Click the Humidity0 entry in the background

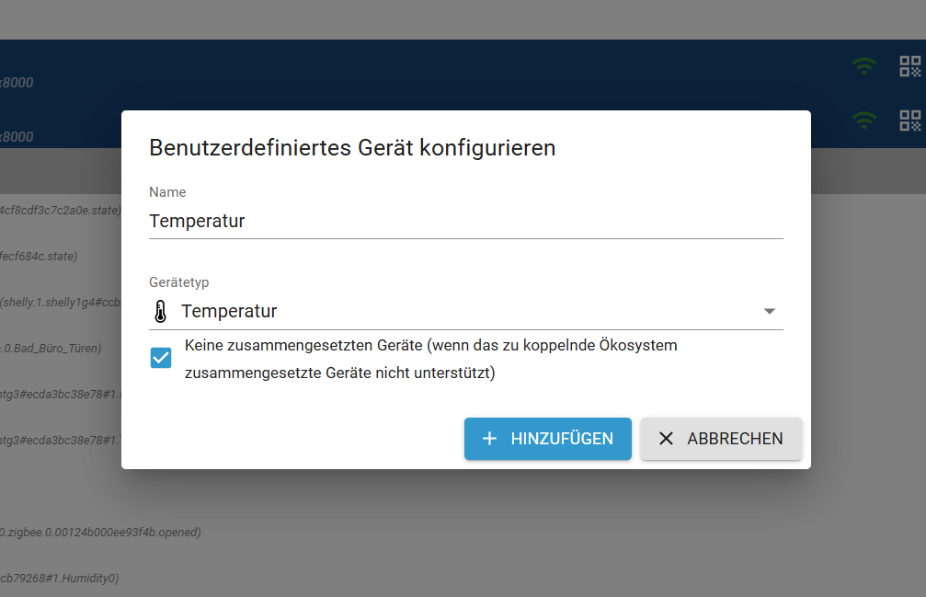click(x=59, y=578)
